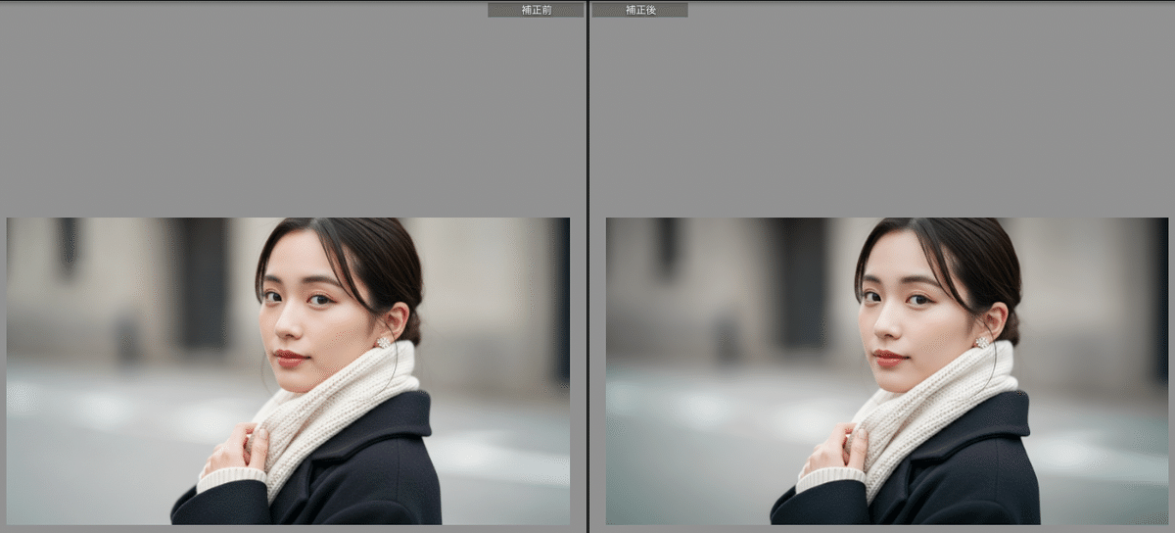1175x533 pixels.
Task: Click the blurred dark doorway in before image
Action: point(204,284)
